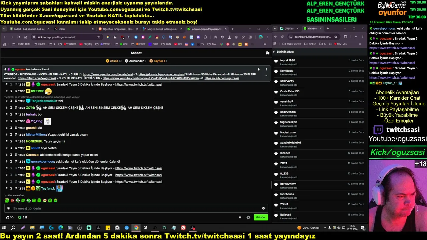
Task: Open HESAPLARIM bookmark folder in chat browser
Action: [x=21, y=44]
